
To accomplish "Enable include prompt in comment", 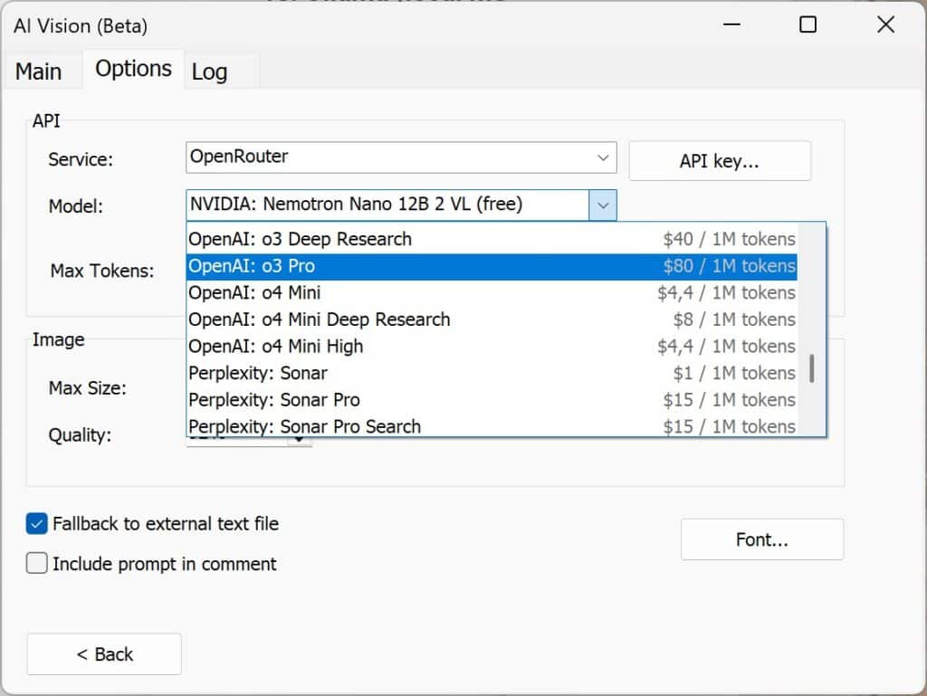I will point(36,563).
